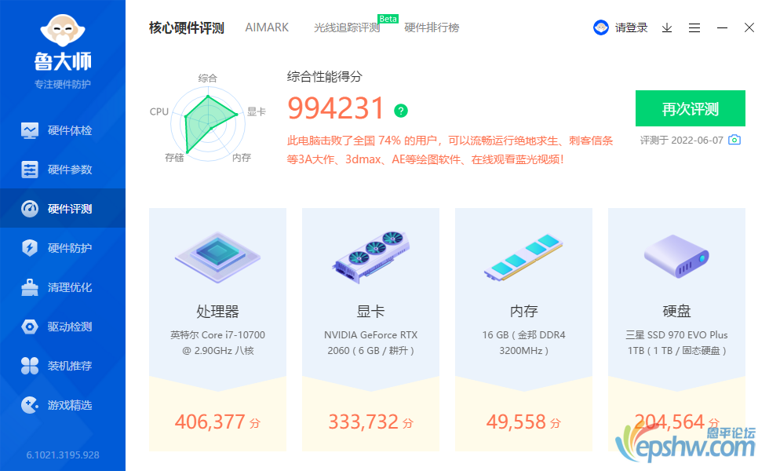Screen dimensions: 769x471
Task: Click the blue user avatar icon
Action: tap(601, 27)
